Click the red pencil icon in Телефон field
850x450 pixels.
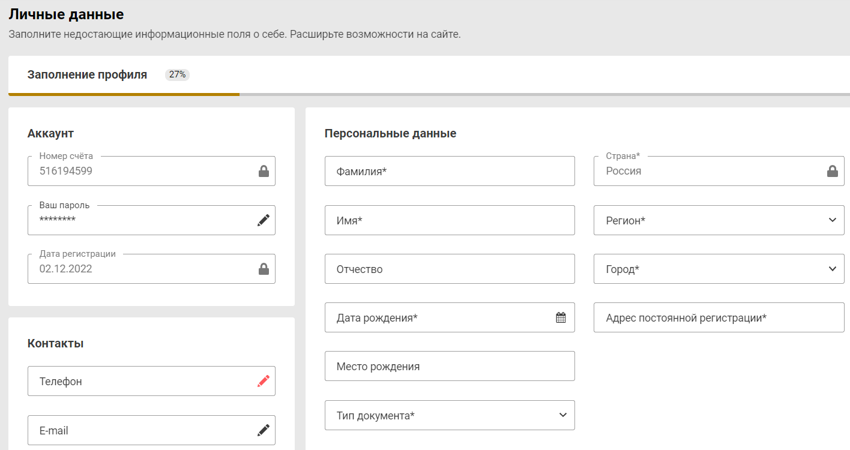pyautogui.click(x=263, y=381)
